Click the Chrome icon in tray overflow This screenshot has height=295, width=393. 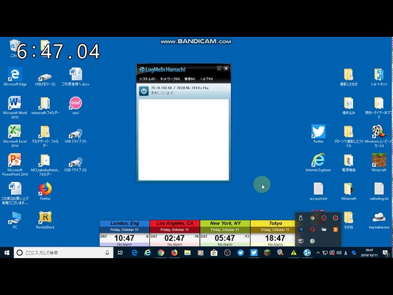pos(313,218)
